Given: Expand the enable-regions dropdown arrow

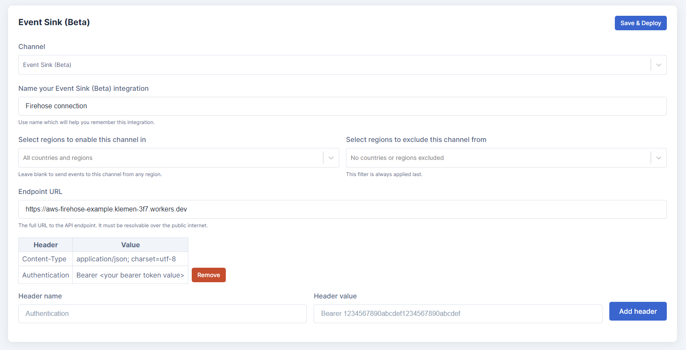Looking at the screenshot, I should click(331, 158).
